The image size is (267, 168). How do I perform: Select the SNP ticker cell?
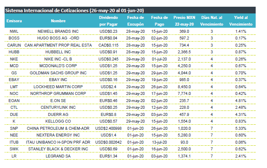click(x=14, y=129)
